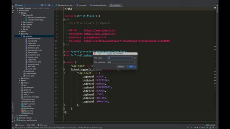Fold the doc comment block at line 4

click(x=64, y=19)
